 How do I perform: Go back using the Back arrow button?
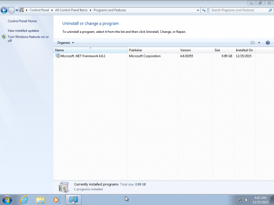click(x=4, y=10)
